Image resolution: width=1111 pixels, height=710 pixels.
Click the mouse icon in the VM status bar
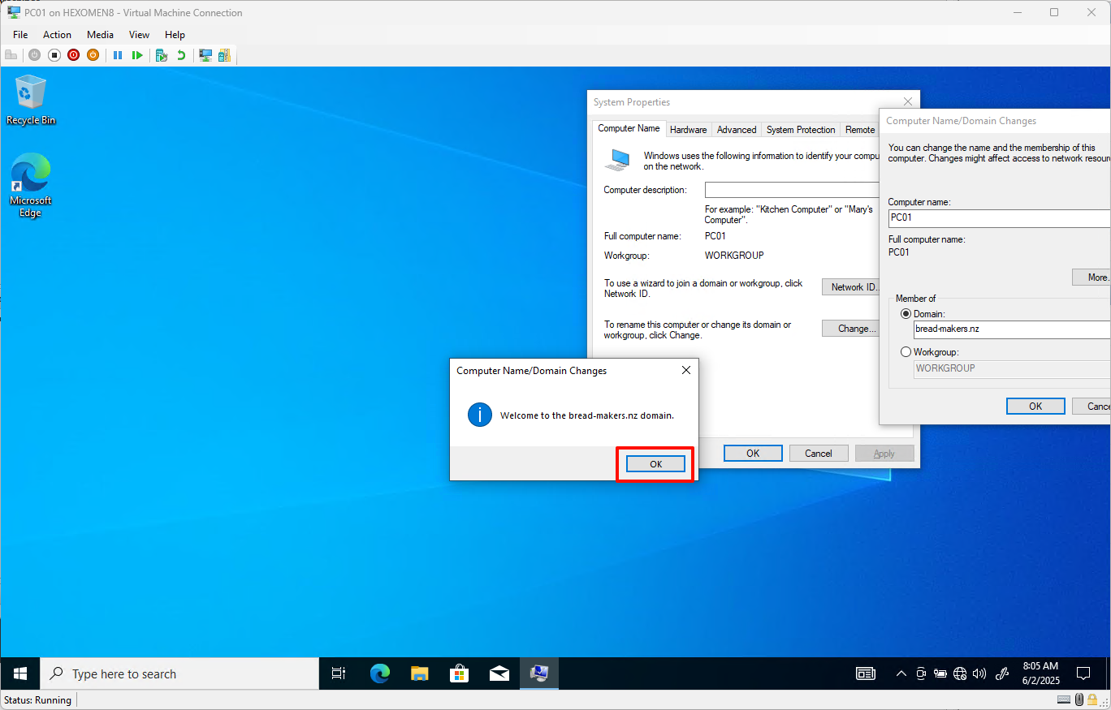tap(1079, 699)
